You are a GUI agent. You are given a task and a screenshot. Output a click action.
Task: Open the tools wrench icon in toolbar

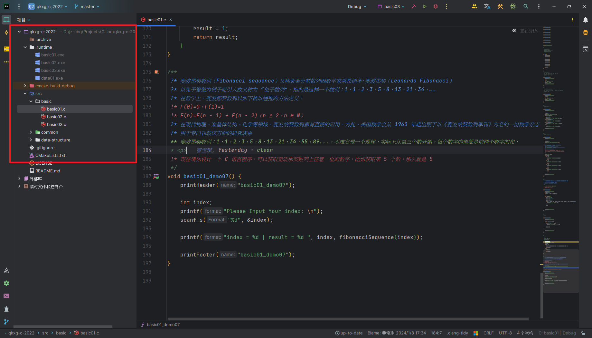pos(500,6)
